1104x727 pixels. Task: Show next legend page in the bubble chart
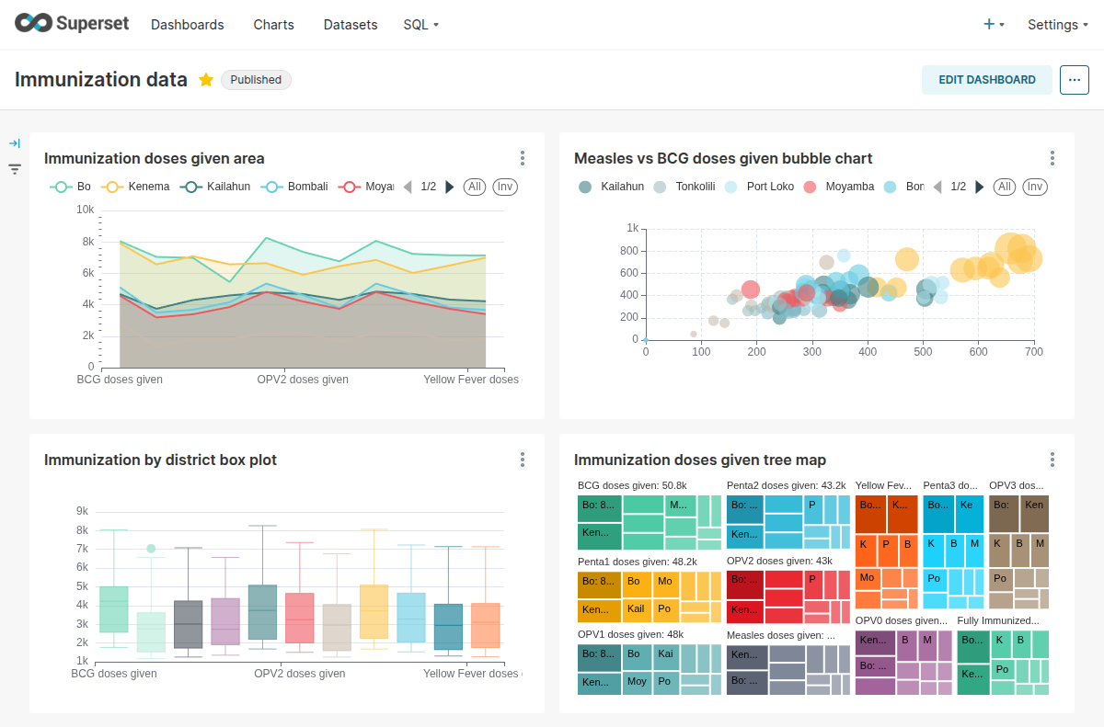pyautogui.click(x=981, y=187)
